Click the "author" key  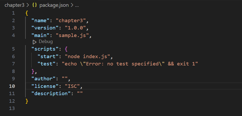click(x=44, y=79)
